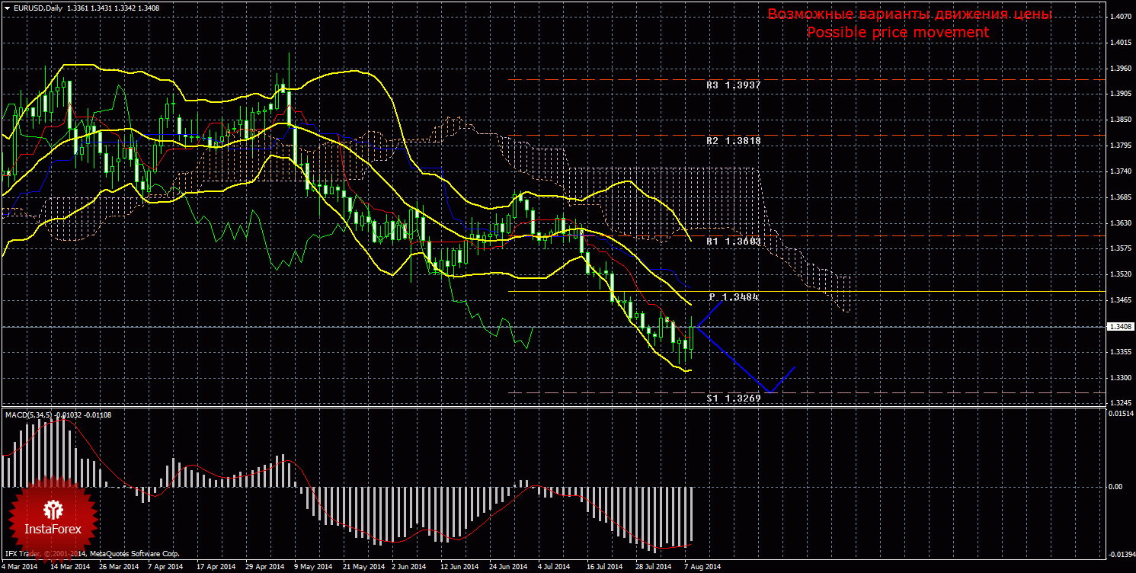Click the R2 1.3818 resistance label
The height and width of the screenshot is (573, 1136).
click(x=733, y=141)
